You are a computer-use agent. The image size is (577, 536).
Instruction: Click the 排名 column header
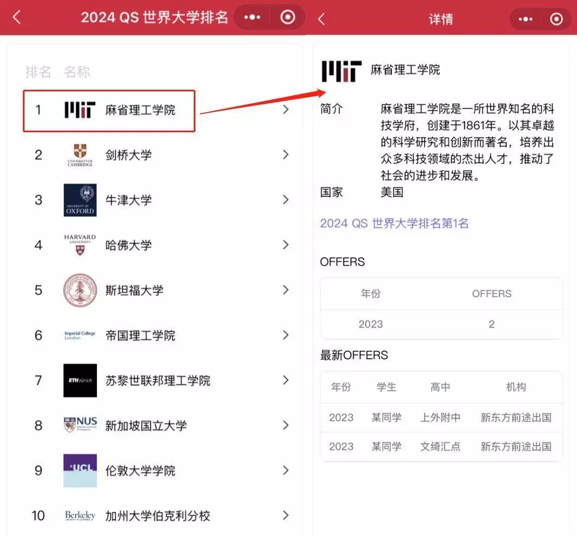(x=38, y=72)
